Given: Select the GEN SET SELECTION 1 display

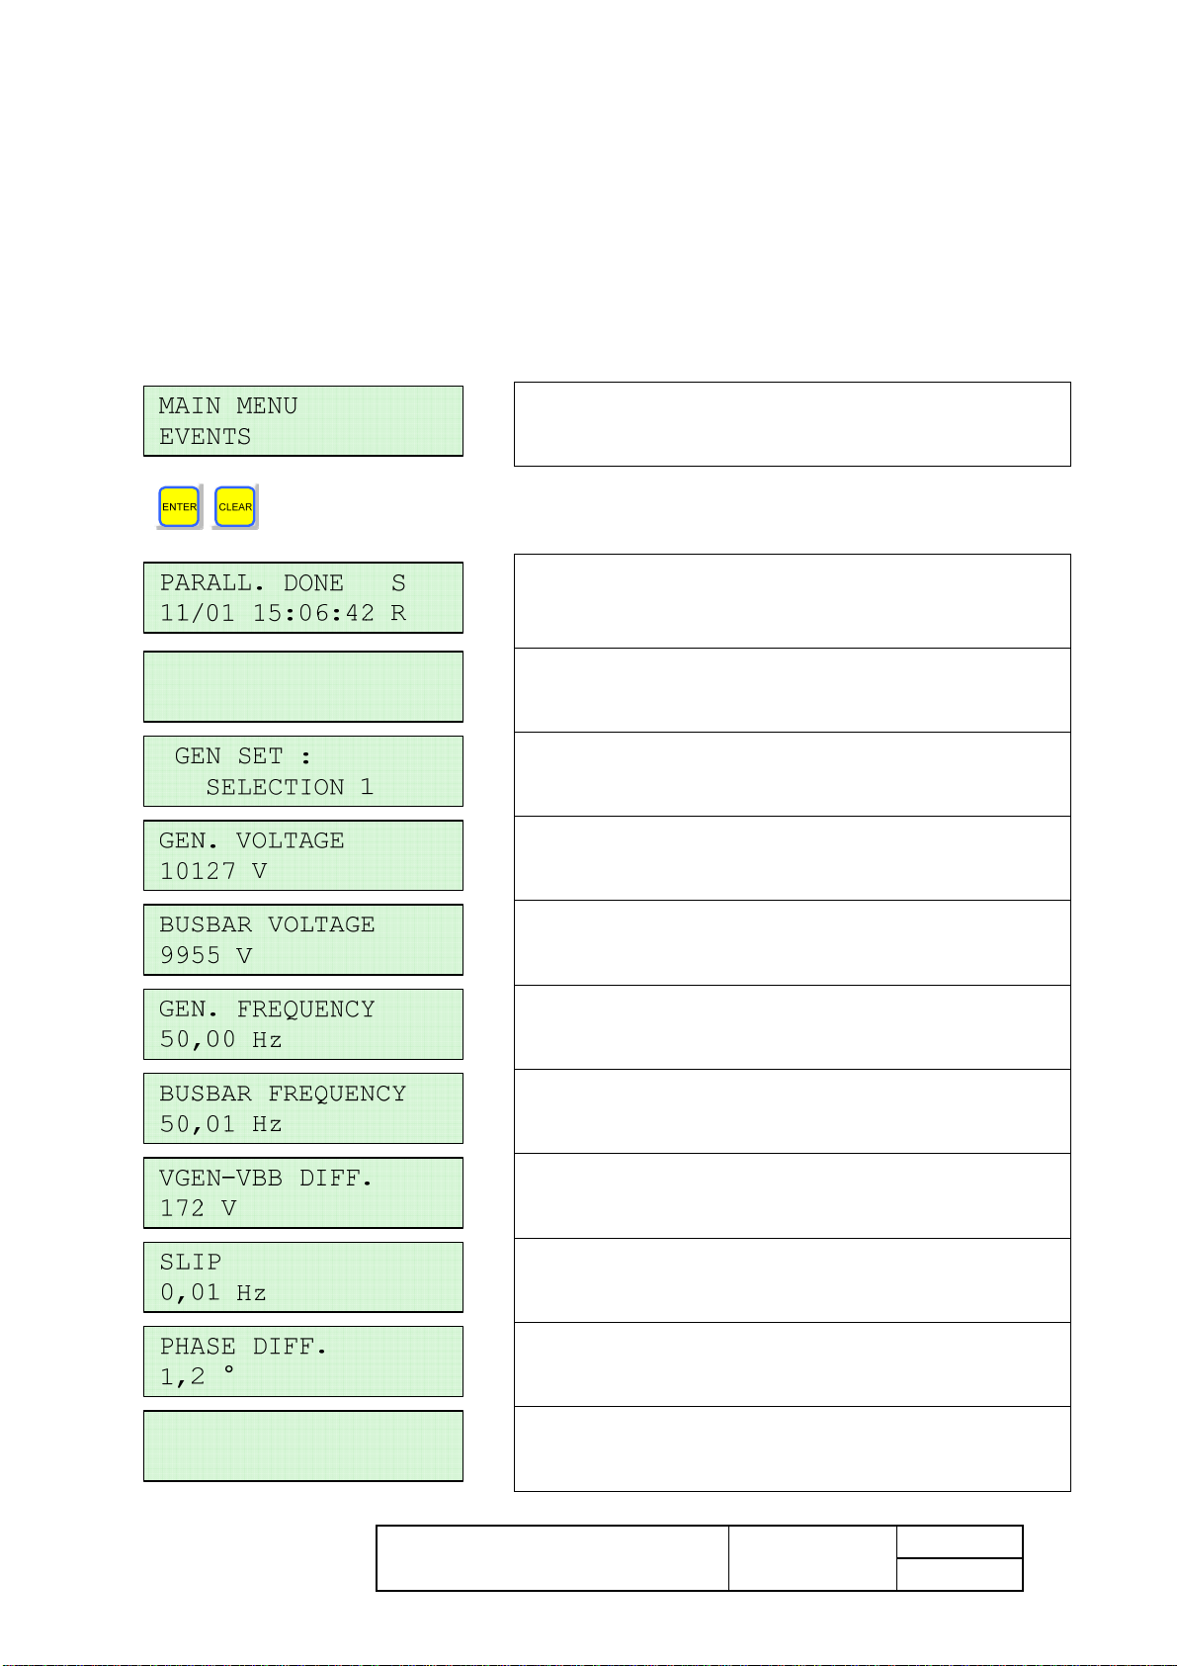Looking at the screenshot, I should 303,771.
